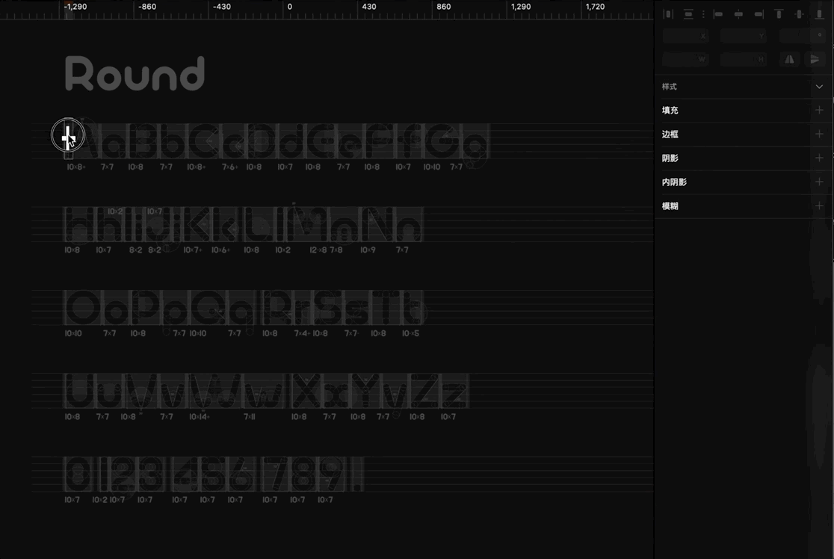The width and height of the screenshot is (834, 559).
Task: Click the 7×6+ size label
Action: 229,167
